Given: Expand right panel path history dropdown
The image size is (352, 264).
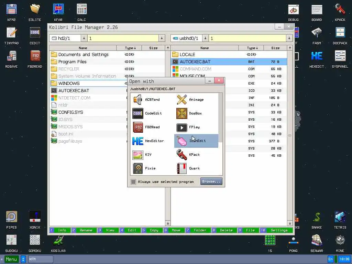Looking at the screenshot, I should (289, 38).
